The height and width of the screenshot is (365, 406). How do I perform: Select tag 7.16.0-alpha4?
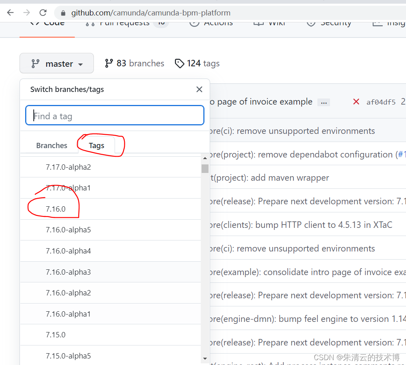tap(111, 251)
